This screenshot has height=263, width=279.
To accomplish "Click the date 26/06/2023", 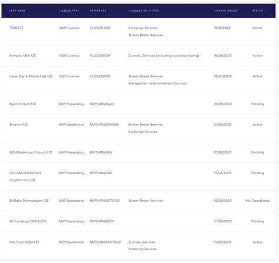I will 223,104.
